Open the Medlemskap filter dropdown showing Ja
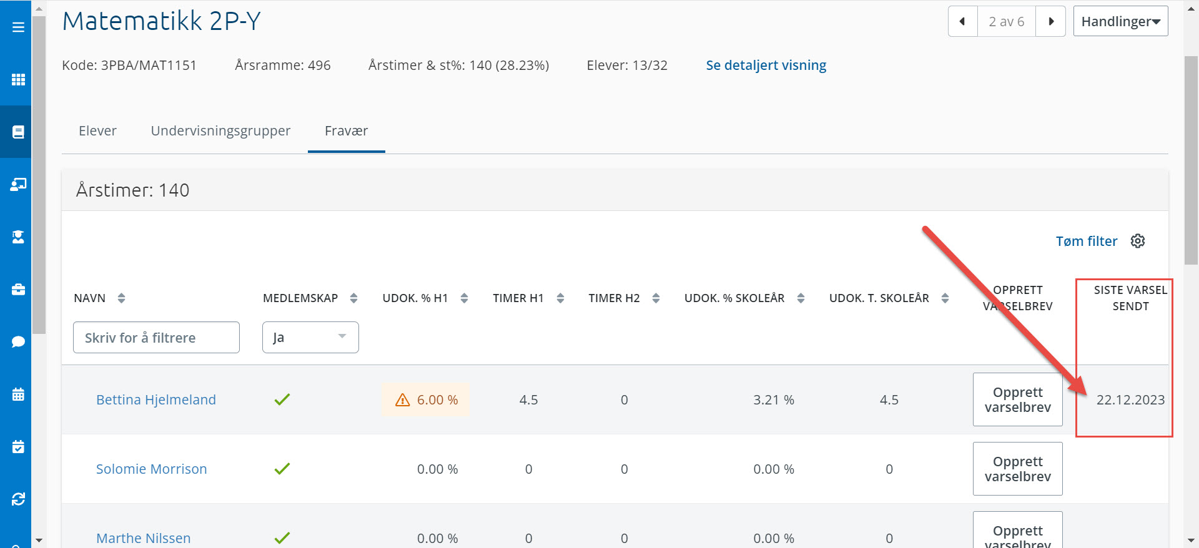Viewport: 1199px width, 548px height. 310,337
